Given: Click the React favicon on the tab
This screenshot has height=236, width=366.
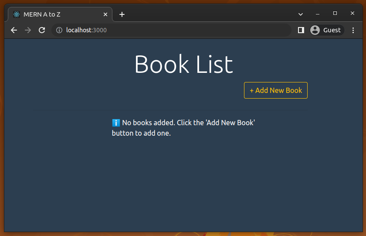Looking at the screenshot, I should [x=17, y=14].
